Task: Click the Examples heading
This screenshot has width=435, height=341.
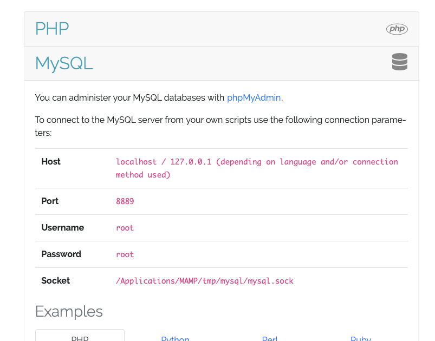Action: click(69, 311)
